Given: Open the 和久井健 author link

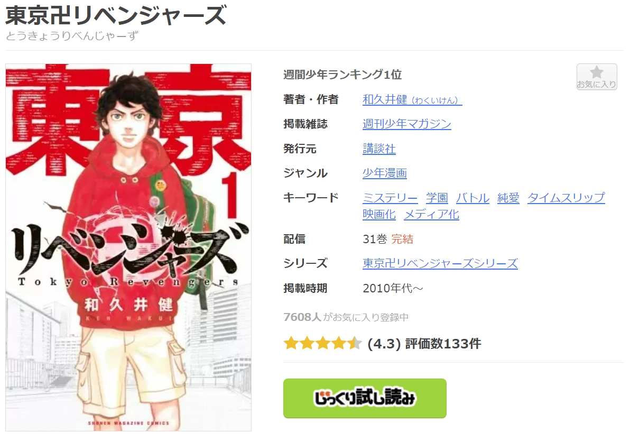Looking at the screenshot, I should click(412, 99).
